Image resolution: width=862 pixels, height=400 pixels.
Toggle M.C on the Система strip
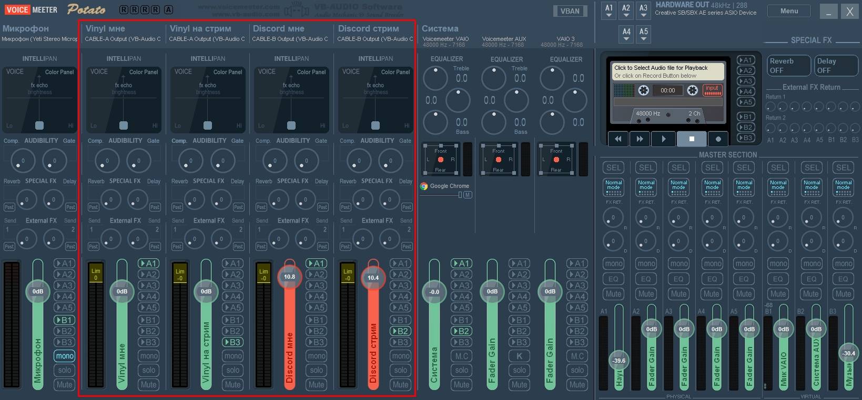(462, 356)
